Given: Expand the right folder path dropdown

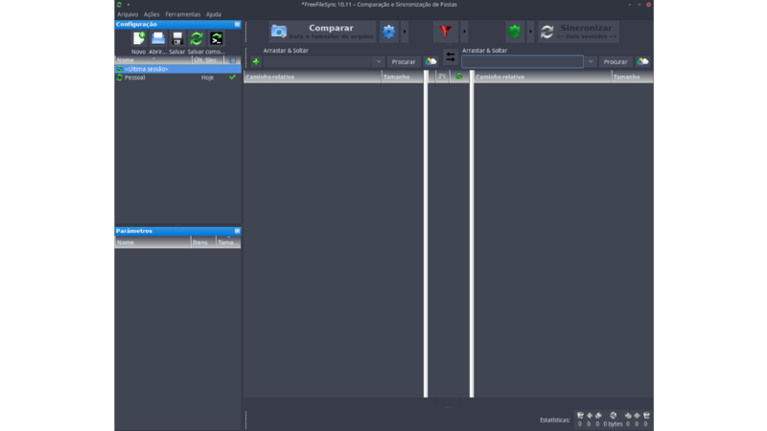Looking at the screenshot, I should coord(591,61).
